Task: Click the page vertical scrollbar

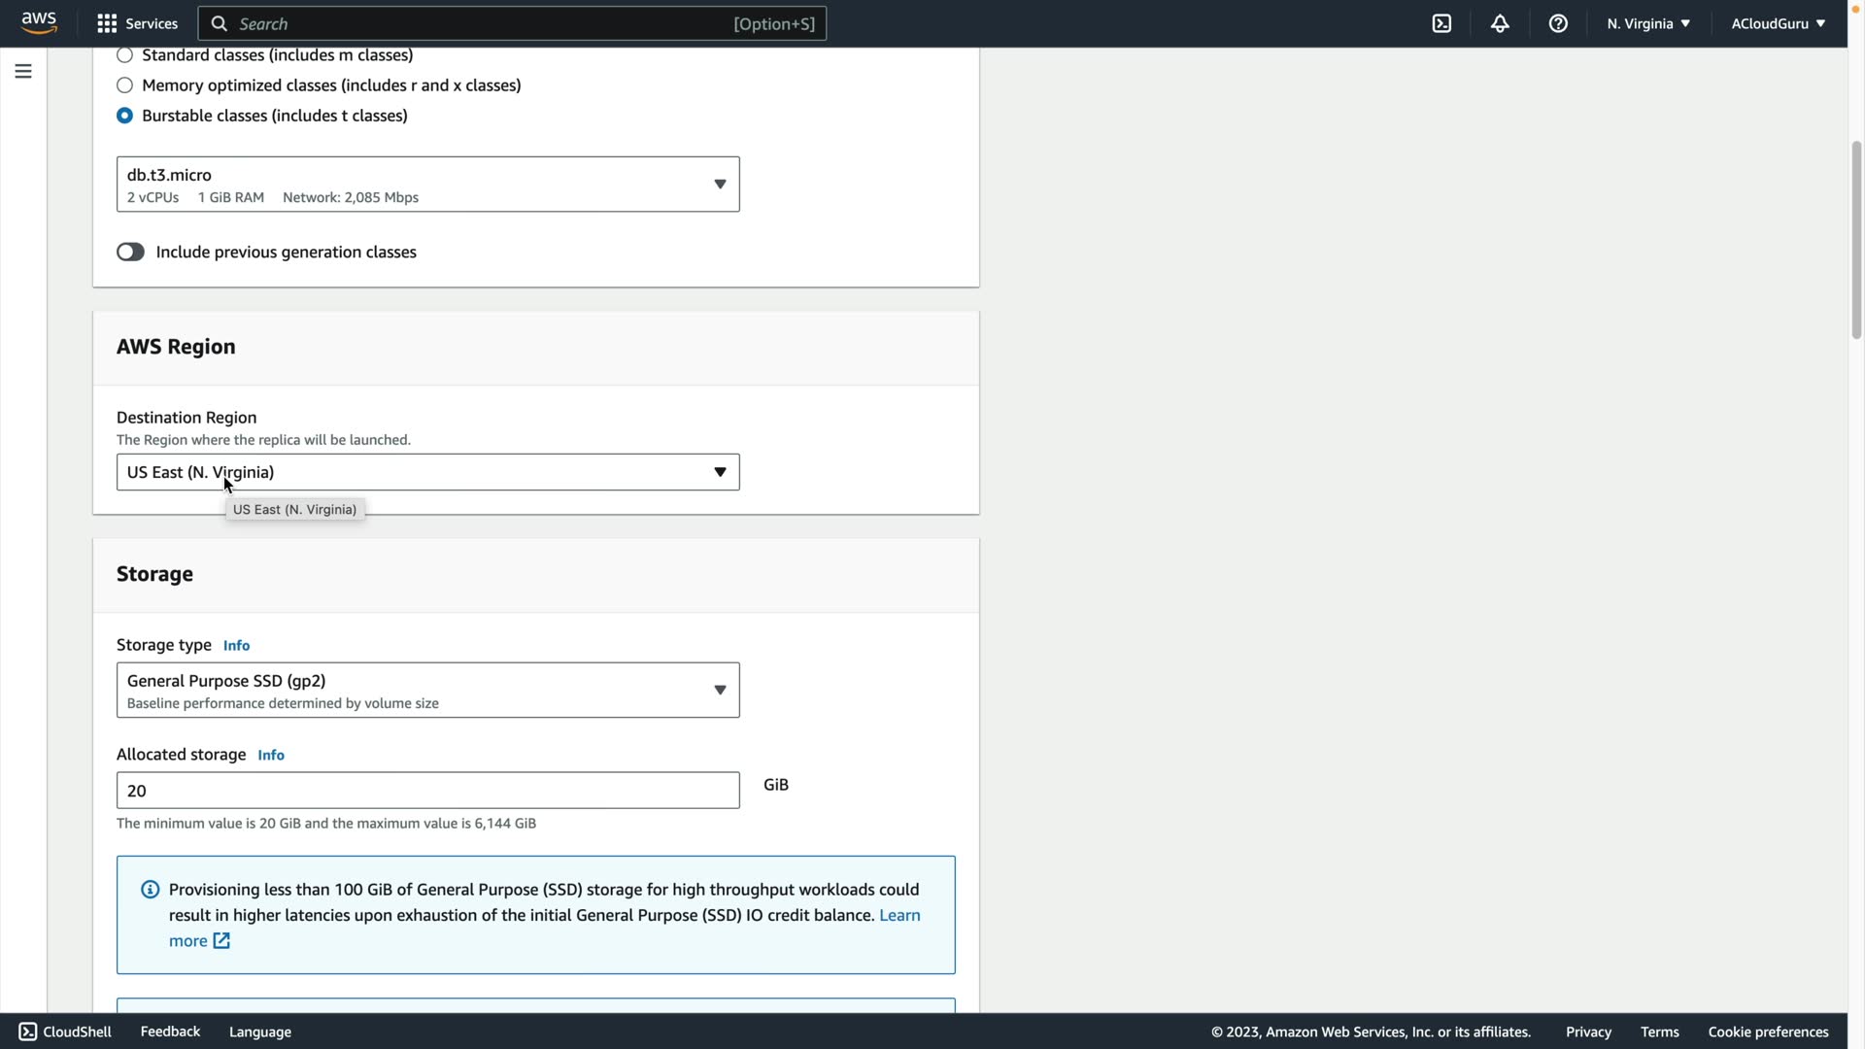Action: click(1856, 241)
